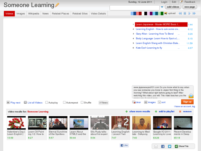Switch to the Images tab

point(21,14)
